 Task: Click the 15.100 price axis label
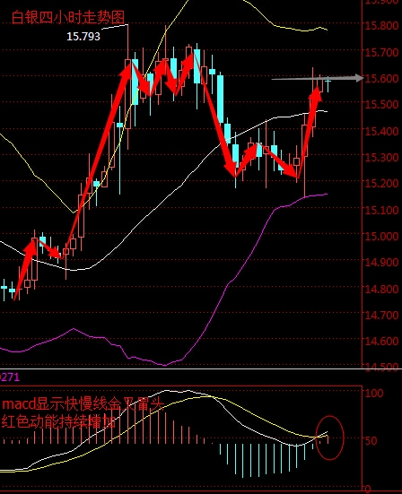pos(381,210)
